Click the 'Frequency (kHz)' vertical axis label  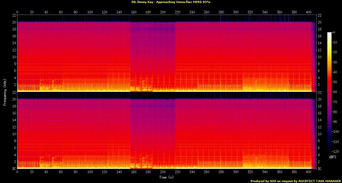[x=5, y=92]
